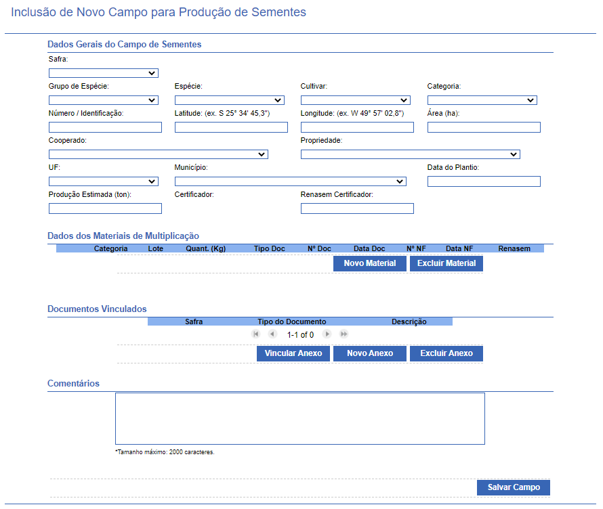Open the Propriedade dropdown

click(411, 154)
